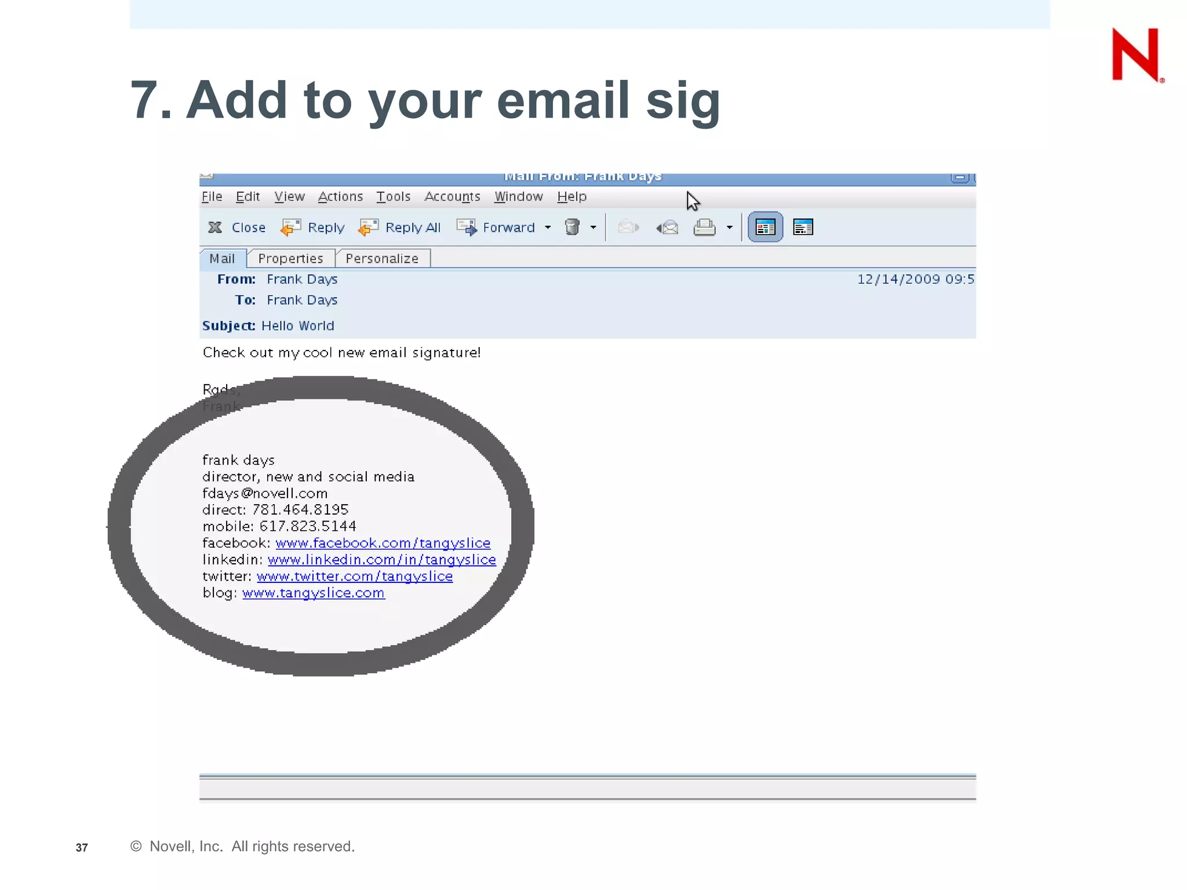Switch to the Personalize tab
The height and width of the screenshot is (890, 1187).
383,258
